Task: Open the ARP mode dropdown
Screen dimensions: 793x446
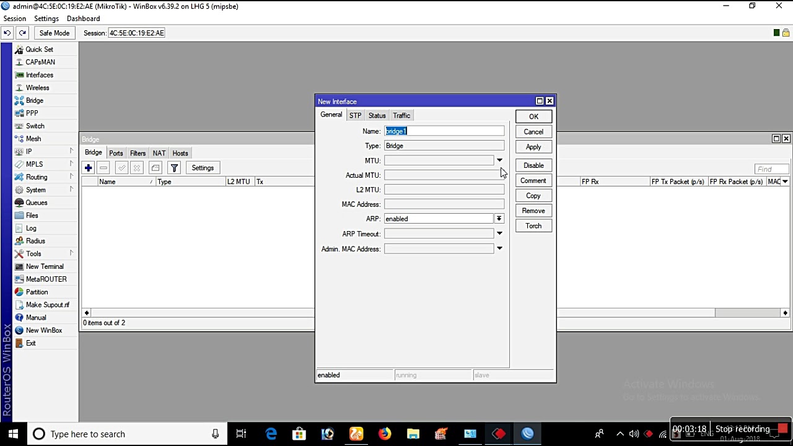Action: 499,219
